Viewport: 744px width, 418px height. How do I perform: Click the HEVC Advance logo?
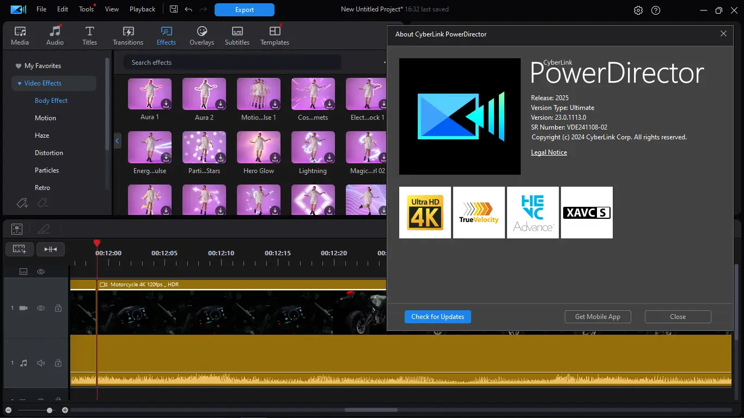533,212
